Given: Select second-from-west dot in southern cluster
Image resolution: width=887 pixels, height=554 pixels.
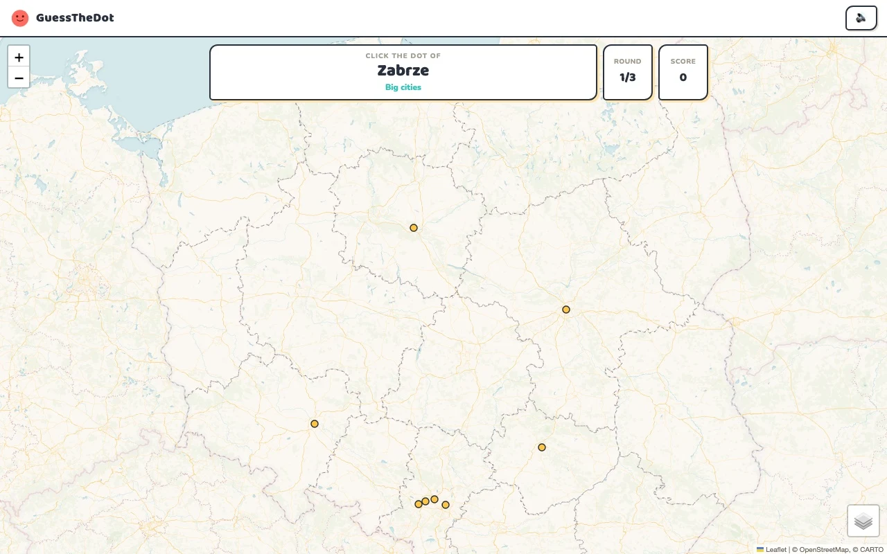Looking at the screenshot, I should [x=425, y=501].
